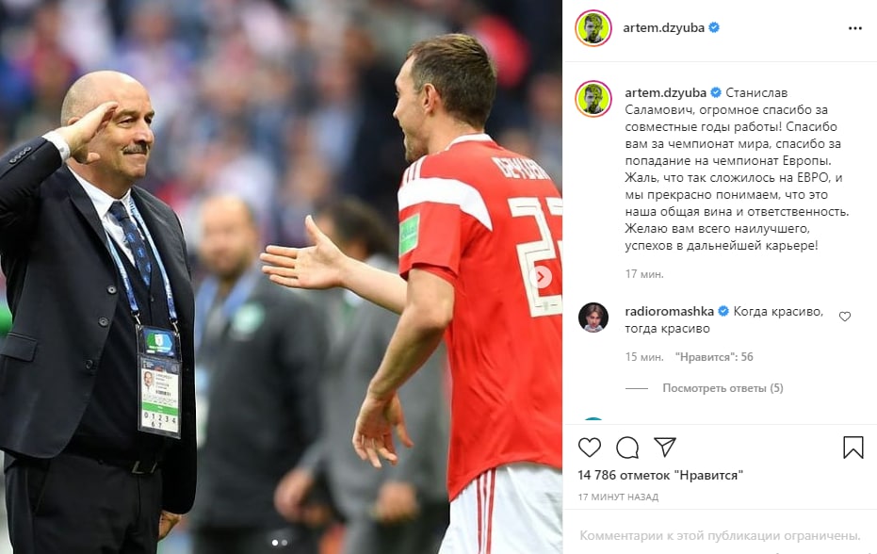Save post with bookmark icon
The image size is (877, 554).
coord(853,448)
